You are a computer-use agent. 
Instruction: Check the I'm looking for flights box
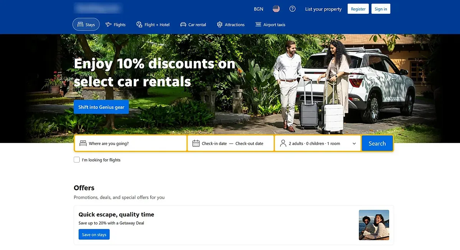77,160
